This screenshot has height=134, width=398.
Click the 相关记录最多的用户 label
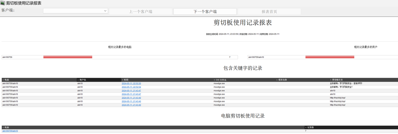[x=366, y=47]
